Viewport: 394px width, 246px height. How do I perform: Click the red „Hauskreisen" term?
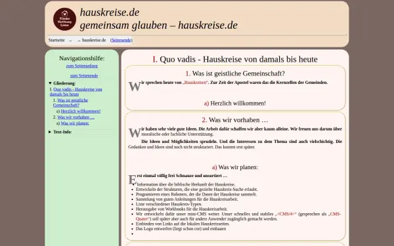click(196, 83)
